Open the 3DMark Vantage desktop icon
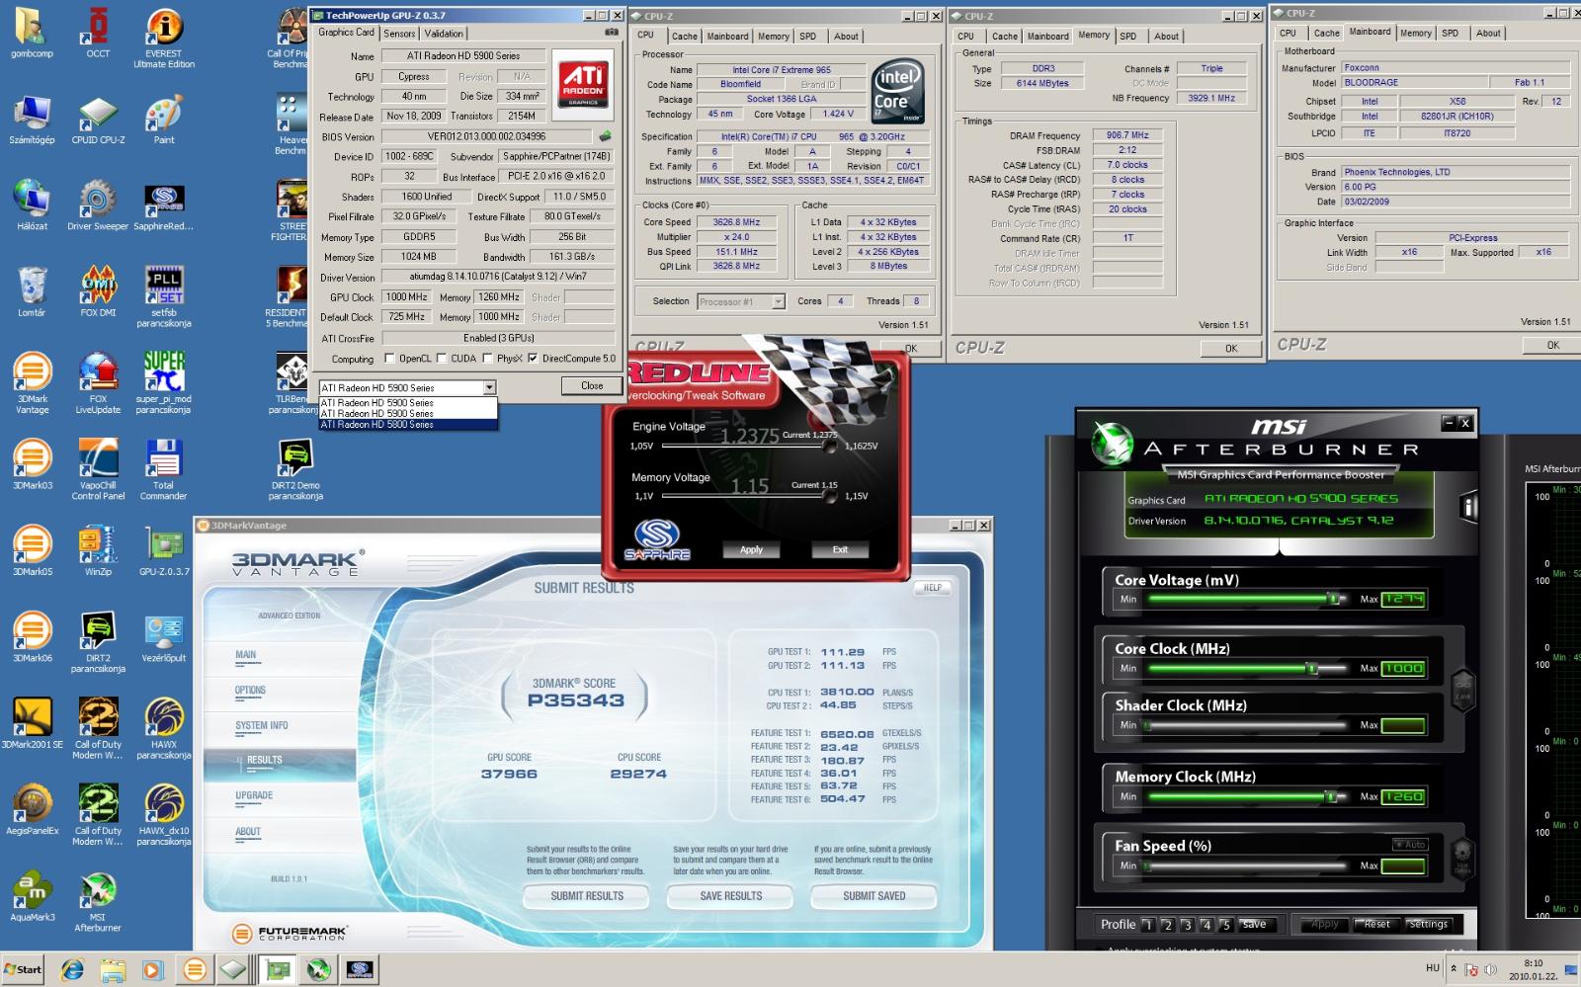 click(32, 383)
